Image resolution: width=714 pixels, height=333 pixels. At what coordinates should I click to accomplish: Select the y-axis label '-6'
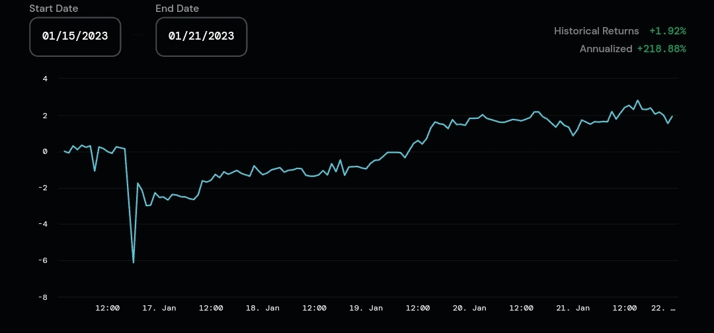tap(43, 261)
